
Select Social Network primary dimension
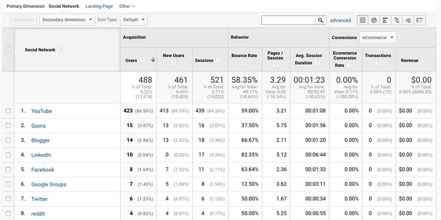point(64,6)
